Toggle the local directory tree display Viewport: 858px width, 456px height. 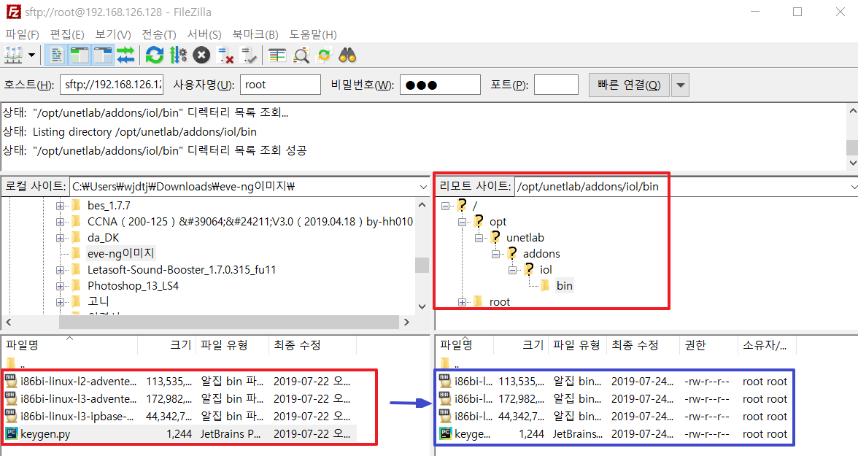80,55
